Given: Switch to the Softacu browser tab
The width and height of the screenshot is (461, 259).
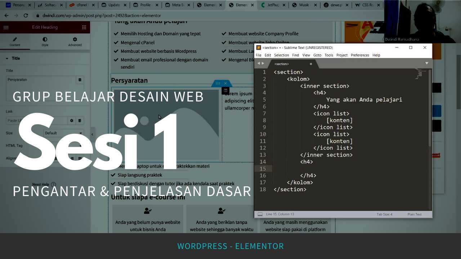Looking at the screenshot, I should point(50,5).
